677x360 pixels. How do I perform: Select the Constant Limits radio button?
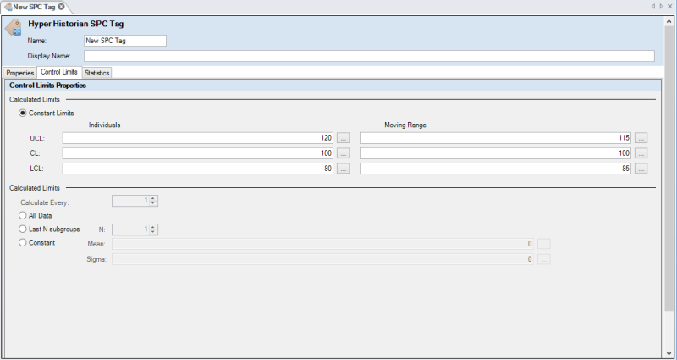coord(23,113)
